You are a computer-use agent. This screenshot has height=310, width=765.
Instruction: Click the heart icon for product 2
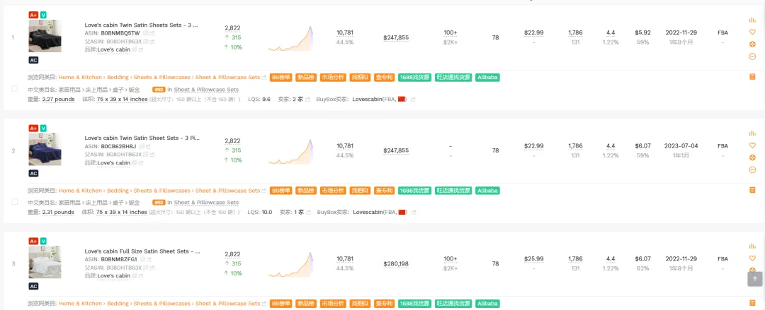[752, 145]
